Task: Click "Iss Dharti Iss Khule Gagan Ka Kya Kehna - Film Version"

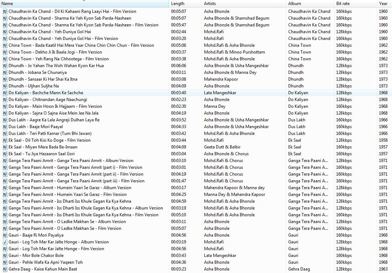Action: pos(83,215)
